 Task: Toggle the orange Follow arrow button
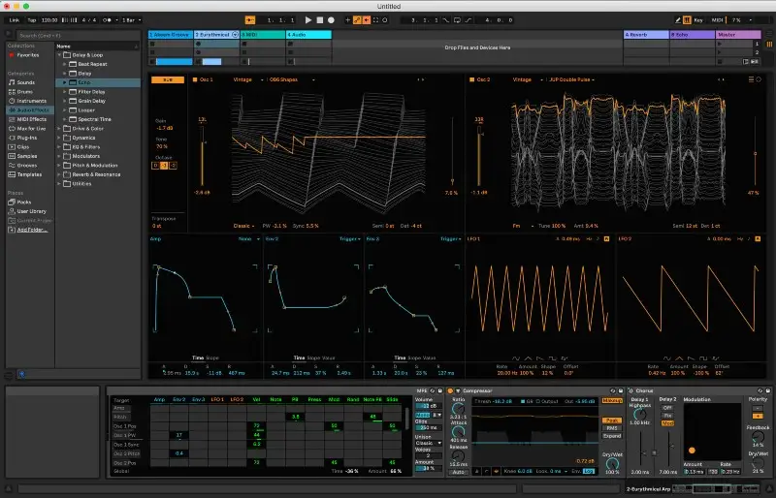pos(250,19)
